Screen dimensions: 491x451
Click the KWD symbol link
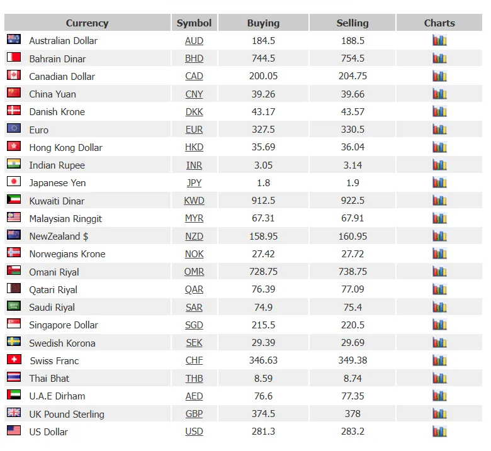click(194, 201)
